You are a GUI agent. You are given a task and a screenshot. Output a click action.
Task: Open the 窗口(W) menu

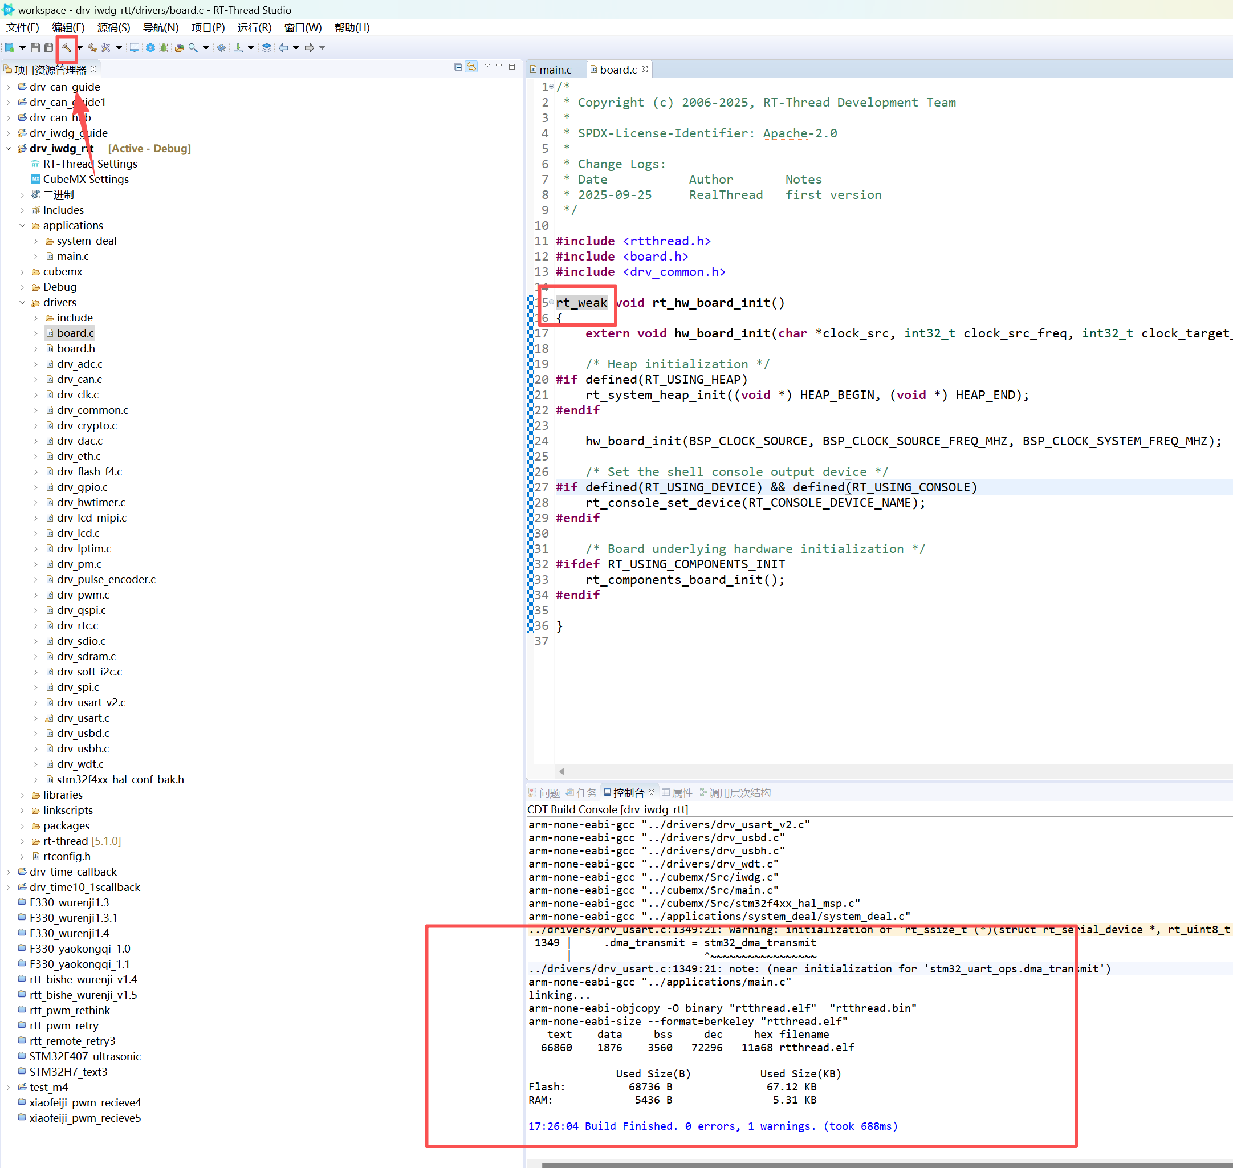pos(303,27)
